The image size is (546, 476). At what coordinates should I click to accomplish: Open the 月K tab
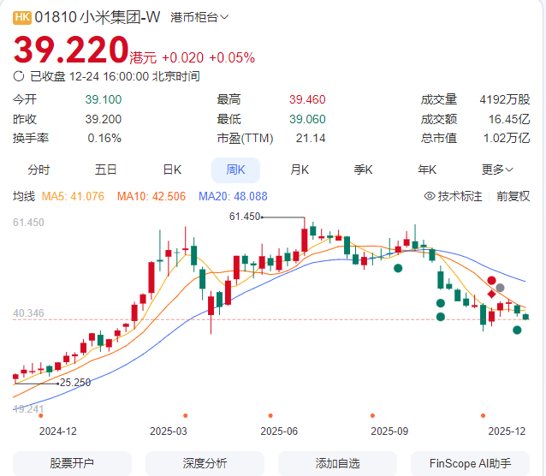tap(300, 170)
